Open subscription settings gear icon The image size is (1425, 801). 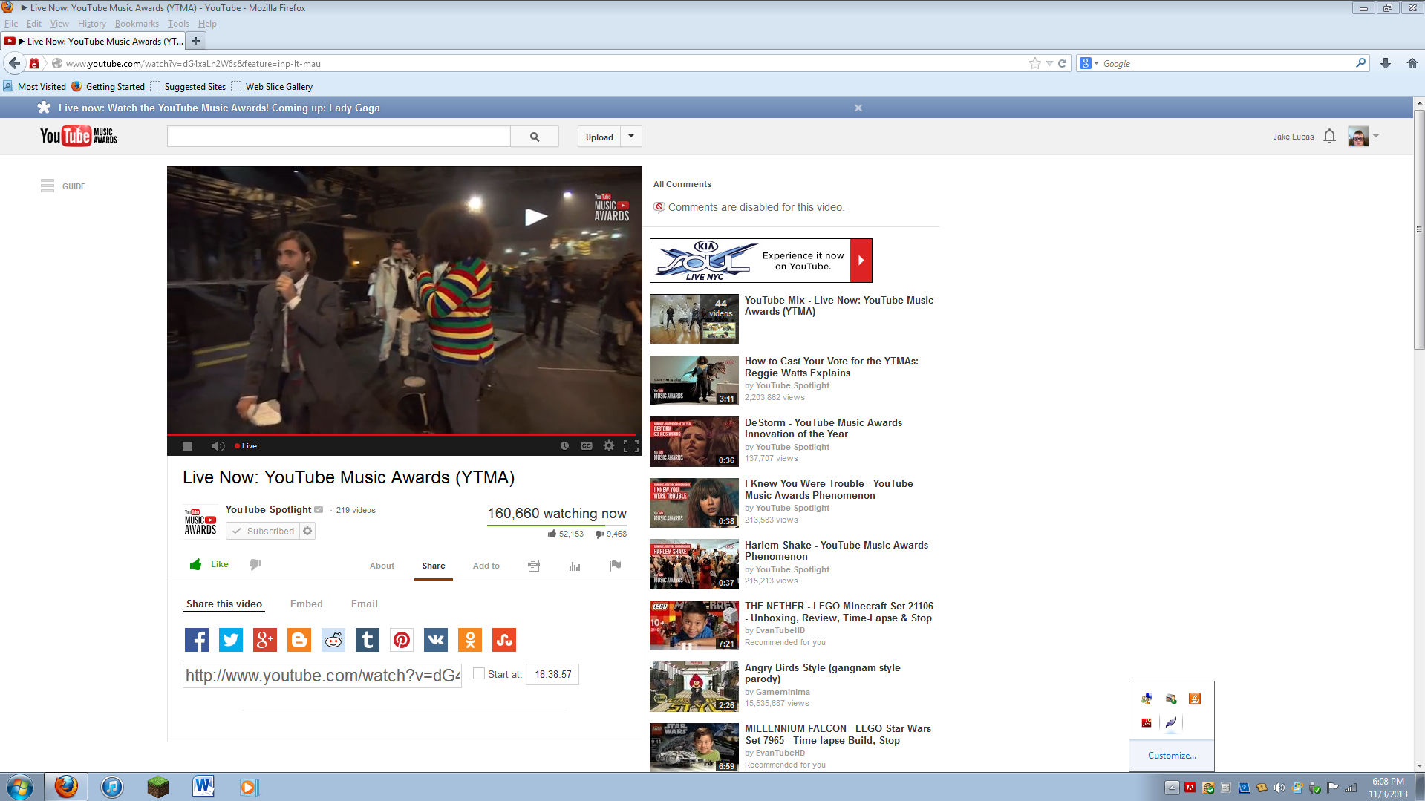tap(307, 532)
